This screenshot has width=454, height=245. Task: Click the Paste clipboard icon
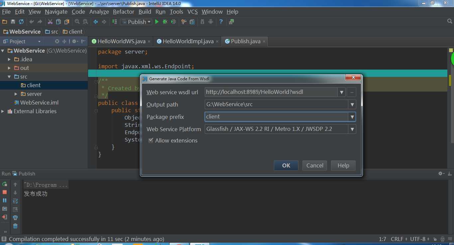click(x=67, y=22)
